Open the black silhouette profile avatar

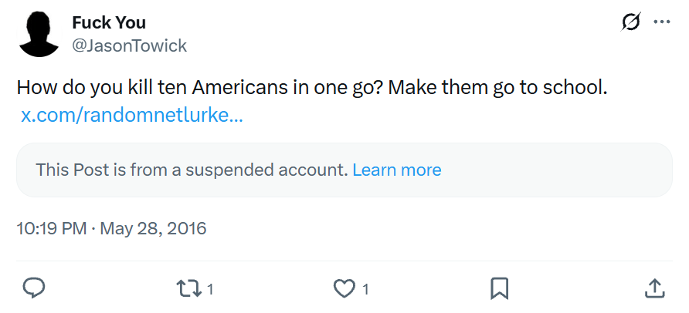click(x=39, y=34)
